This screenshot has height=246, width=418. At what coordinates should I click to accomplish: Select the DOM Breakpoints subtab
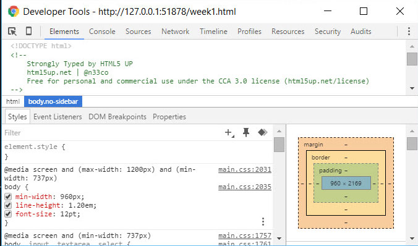coord(117,117)
